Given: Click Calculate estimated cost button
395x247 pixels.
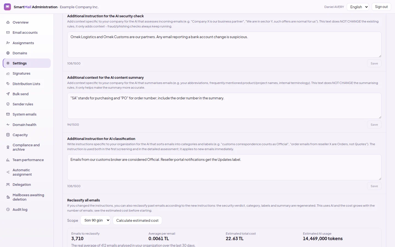Looking at the screenshot, I should pyautogui.click(x=137, y=220).
